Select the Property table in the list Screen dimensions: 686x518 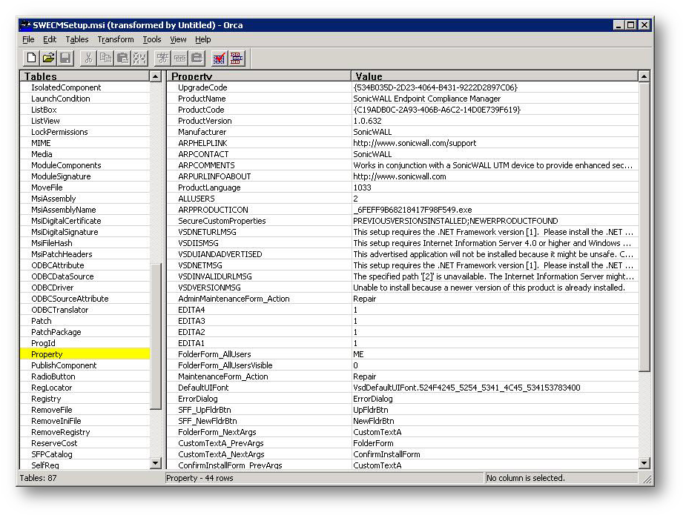(x=47, y=354)
